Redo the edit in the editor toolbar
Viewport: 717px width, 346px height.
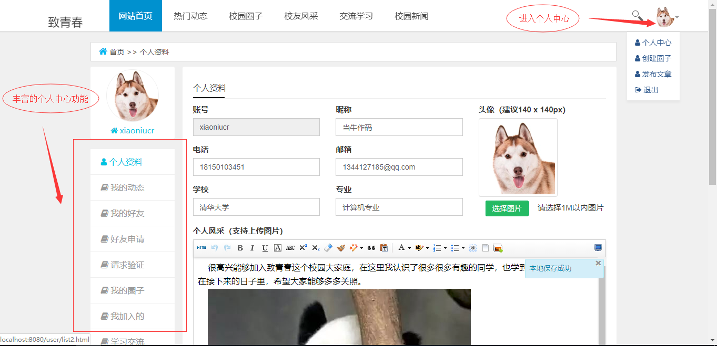point(227,248)
